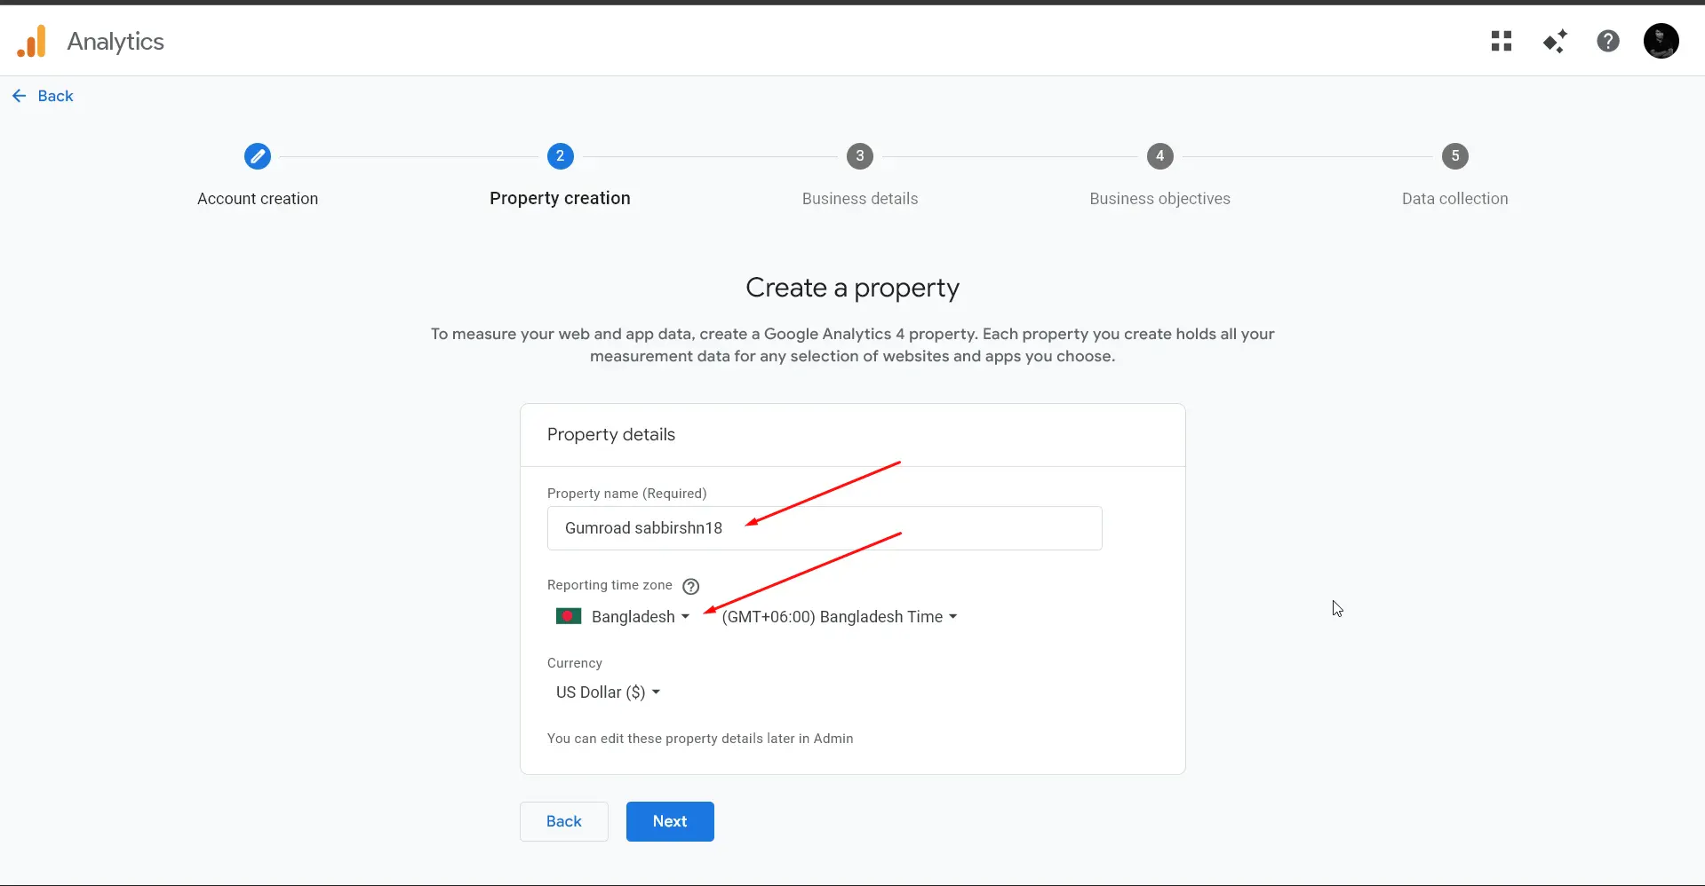Click the Property name (Required) label
The width and height of the screenshot is (1705, 886).
627,494
